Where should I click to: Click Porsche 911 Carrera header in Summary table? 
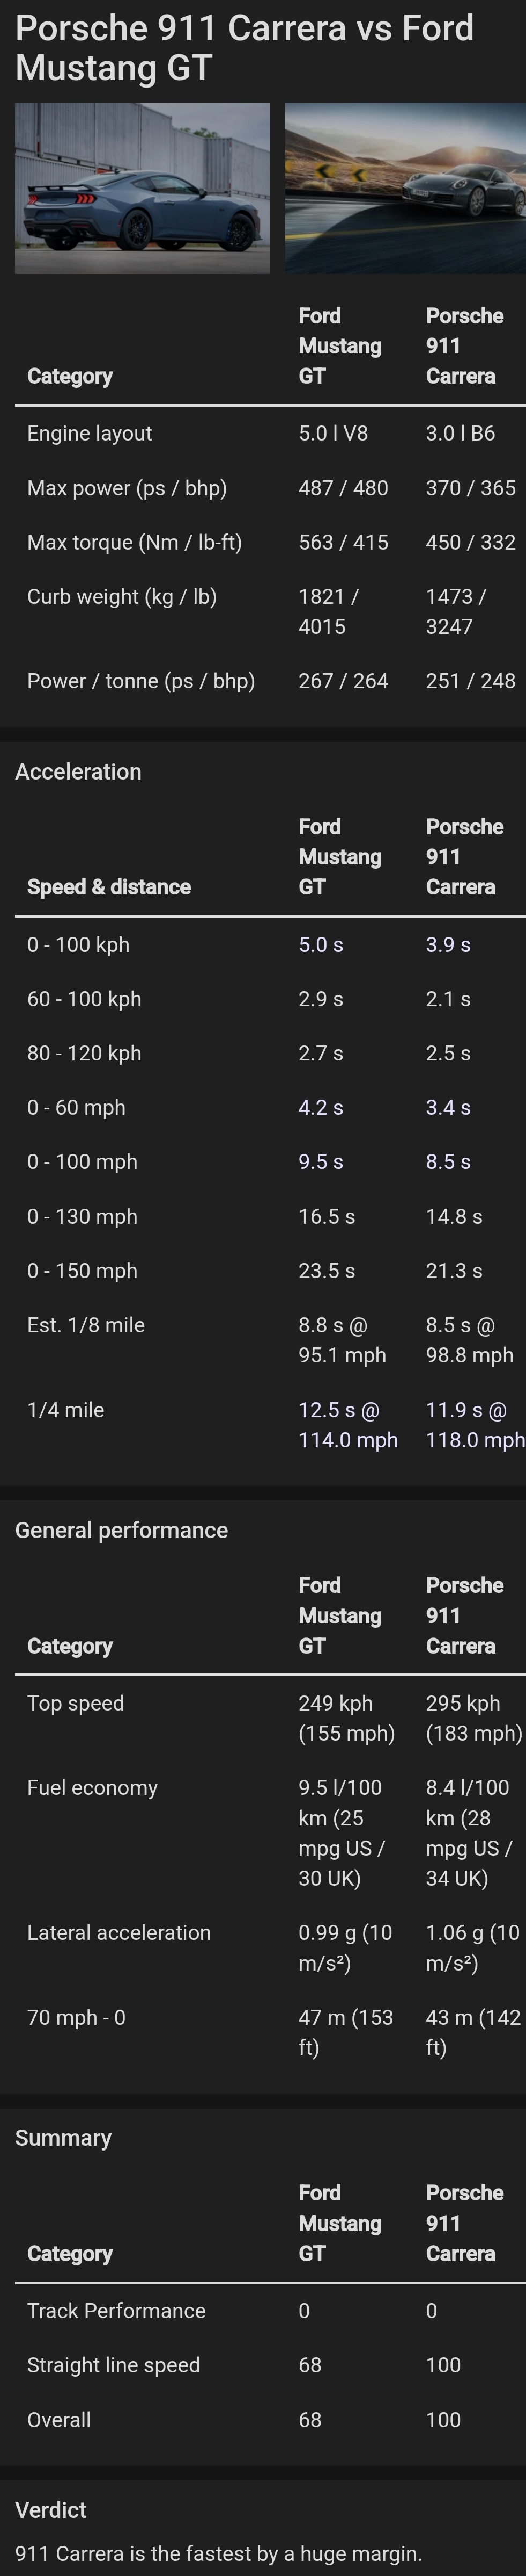coord(464,2223)
